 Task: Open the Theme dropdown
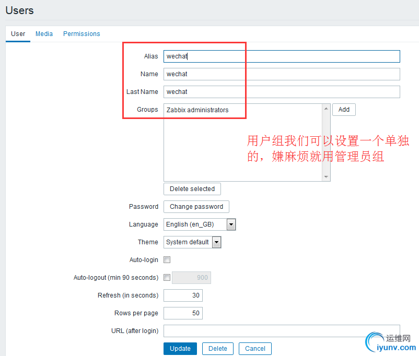point(192,242)
